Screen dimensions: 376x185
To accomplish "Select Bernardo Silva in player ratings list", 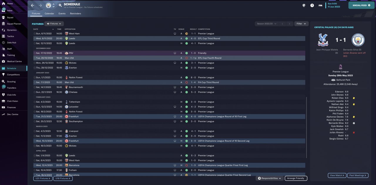I will pos(336,123).
